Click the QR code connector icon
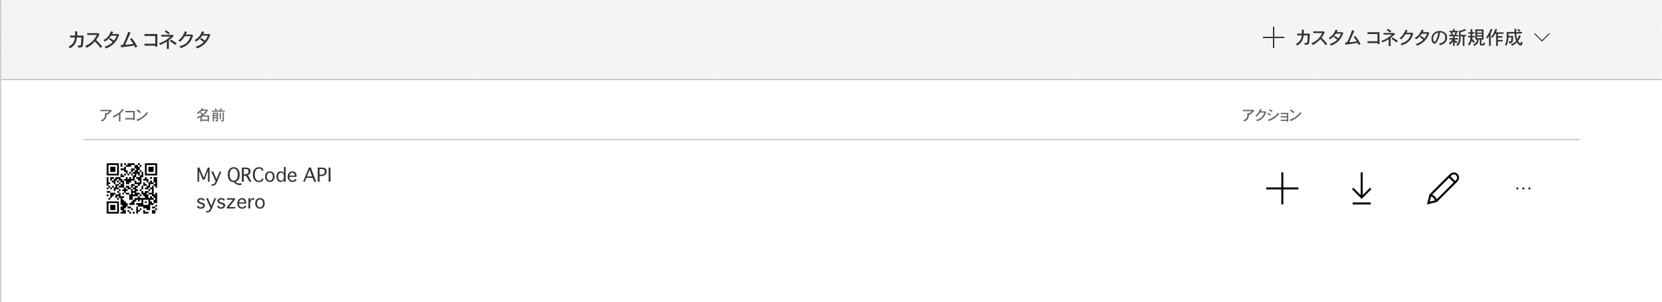Viewport: 1662px width, 302px height. pos(132,188)
